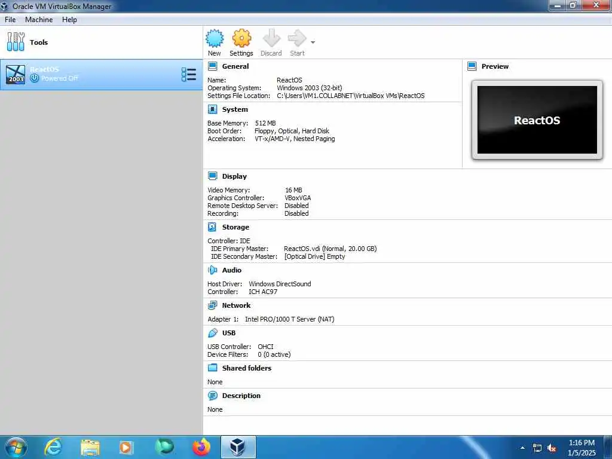Image resolution: width=612 pixels, height=459 pixels.
Task: Click the muted volume tray icon
Action: tap(552, 448)
